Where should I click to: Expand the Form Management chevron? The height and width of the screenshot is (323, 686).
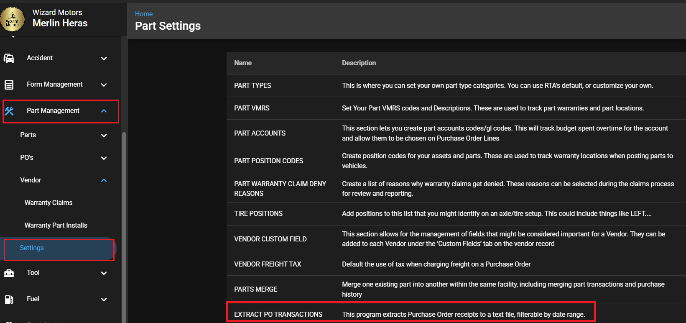coord(104,85)
